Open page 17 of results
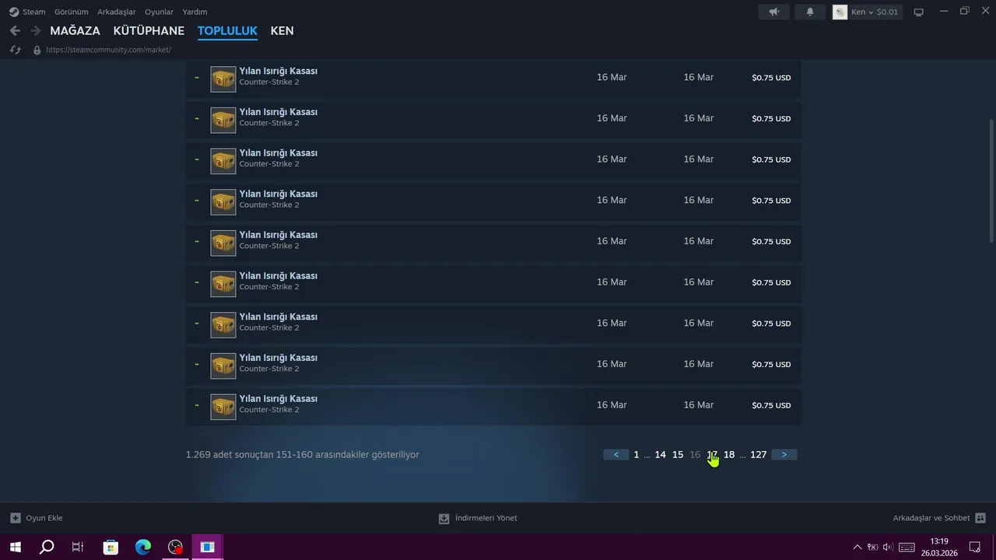This screenshot has width=996, height=560. pos(712,454)
